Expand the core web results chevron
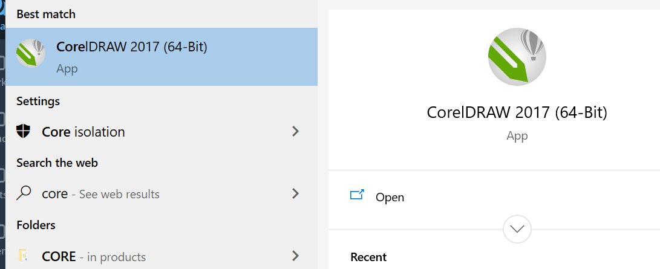 [x=295, y=193]
